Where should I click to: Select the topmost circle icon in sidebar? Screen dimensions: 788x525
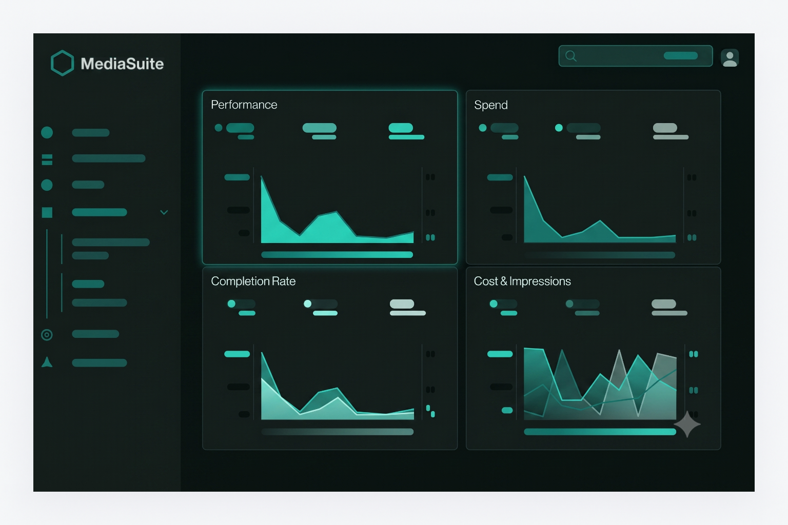tap(47, 132)
